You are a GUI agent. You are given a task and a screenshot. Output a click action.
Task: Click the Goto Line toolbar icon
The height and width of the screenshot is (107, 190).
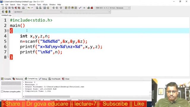point(48,8)
